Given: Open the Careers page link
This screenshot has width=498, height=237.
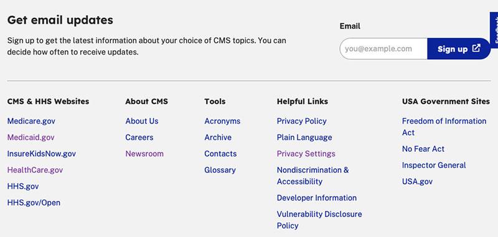Looking at the screenshot, I should [139, 137].
